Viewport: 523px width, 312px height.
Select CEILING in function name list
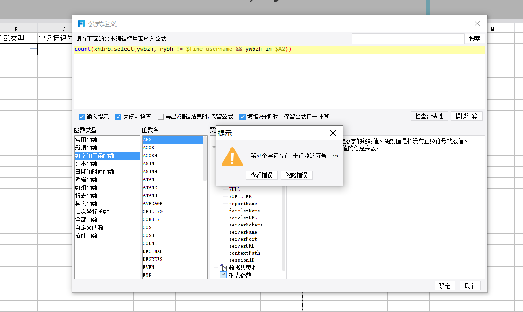coord(173,211)
